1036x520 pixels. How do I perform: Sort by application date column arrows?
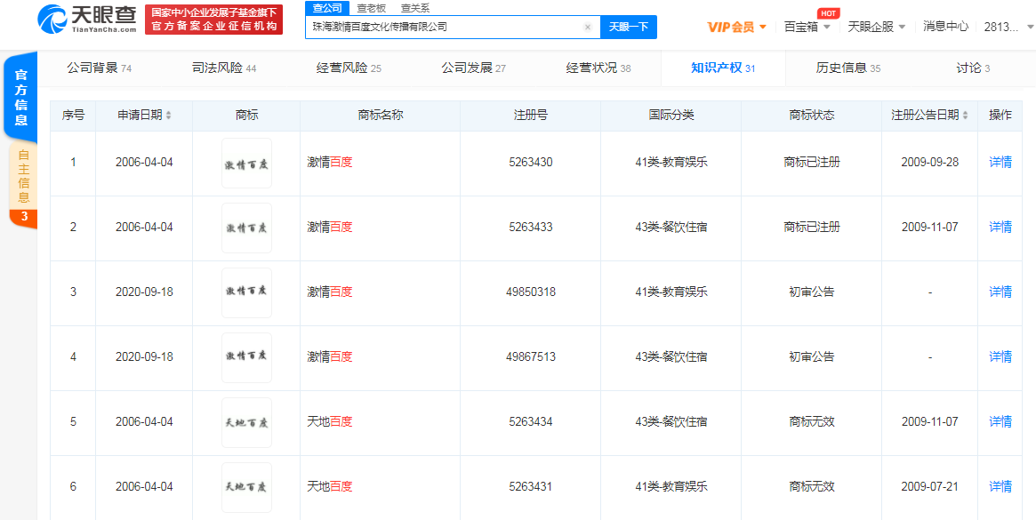pos(169,116)
